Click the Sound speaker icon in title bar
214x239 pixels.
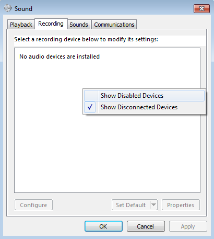pyautogui.click(x=8, y=8)
